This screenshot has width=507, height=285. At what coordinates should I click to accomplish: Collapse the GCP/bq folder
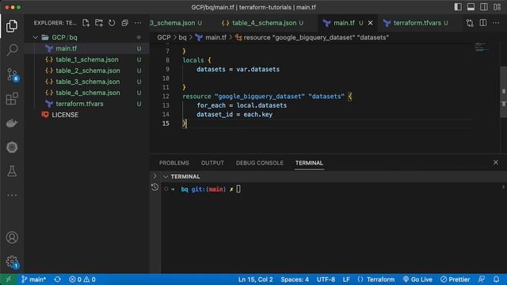pyautogui.click(x=35, y=37)
